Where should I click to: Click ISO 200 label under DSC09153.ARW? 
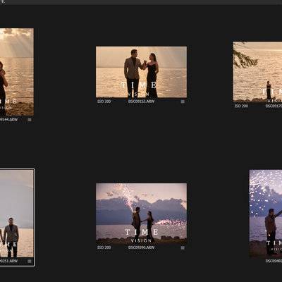[x=104, y=102]
